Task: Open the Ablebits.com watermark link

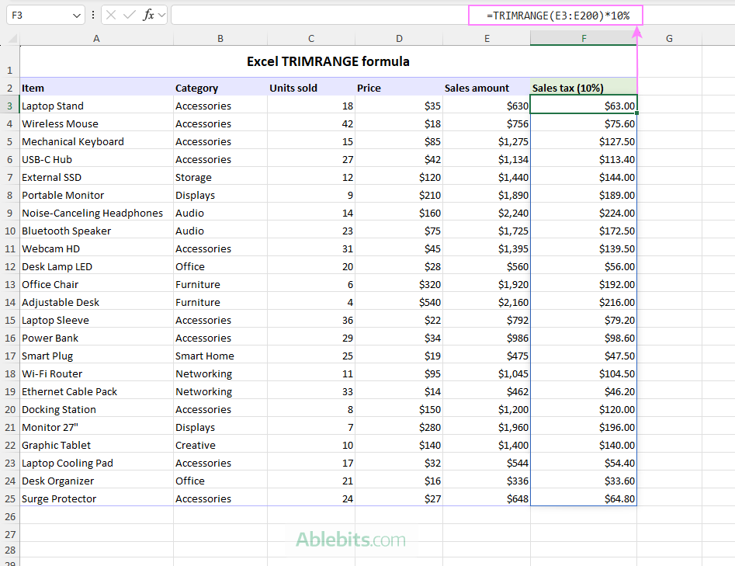Action: [351, 538]
